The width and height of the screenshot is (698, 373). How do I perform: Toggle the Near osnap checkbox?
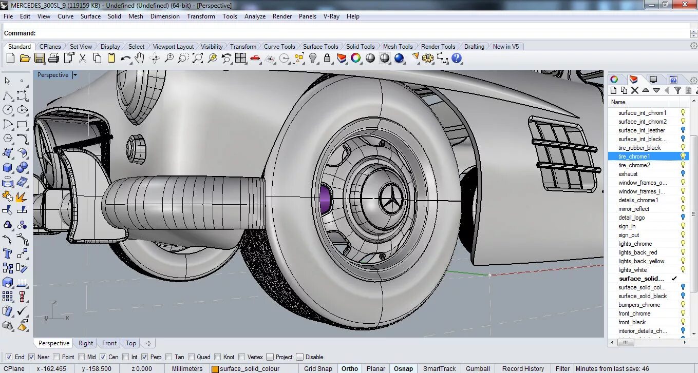pyautogui.click(x=31, y=357)
